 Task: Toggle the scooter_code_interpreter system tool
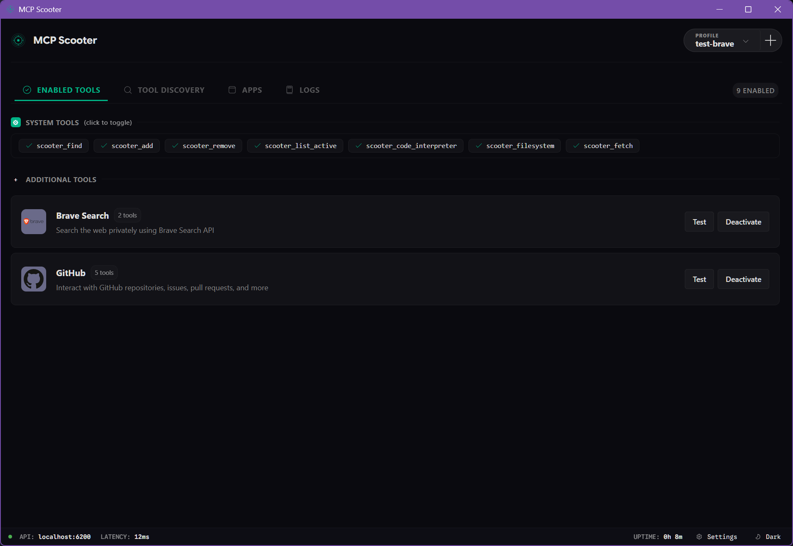[406, 146]
